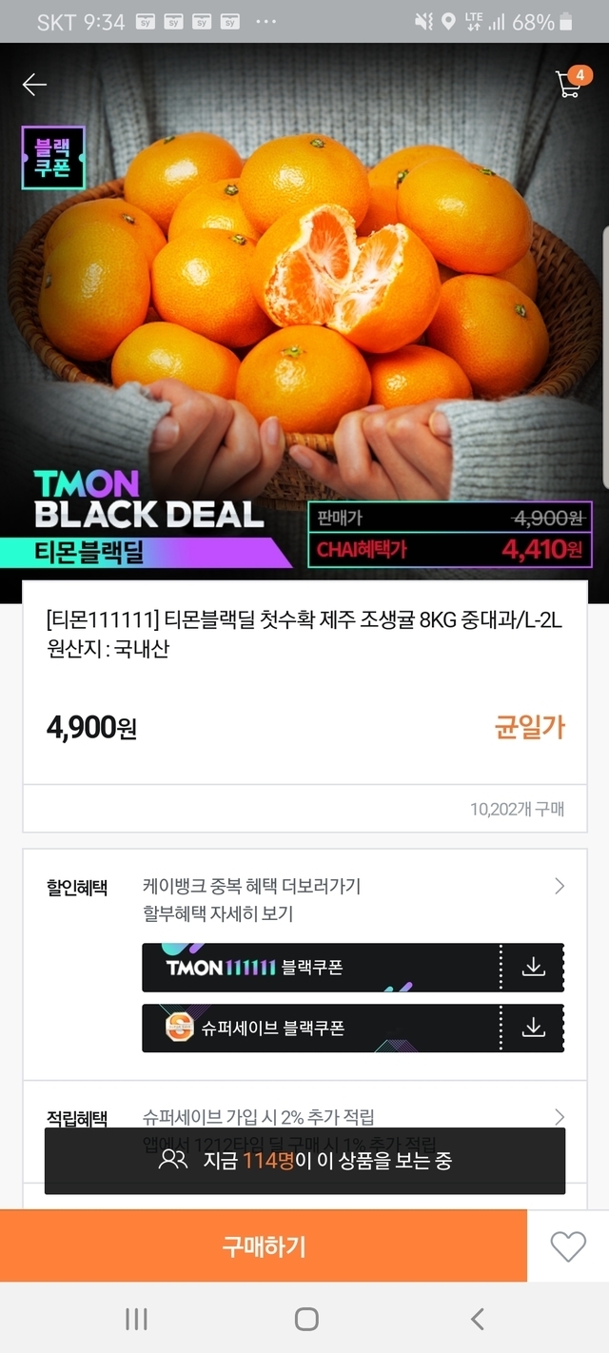The height and width of the screenshot is (1353, 609).
Task: Open 할부혜택 자세히 보기 link
Action: point(218,914)
